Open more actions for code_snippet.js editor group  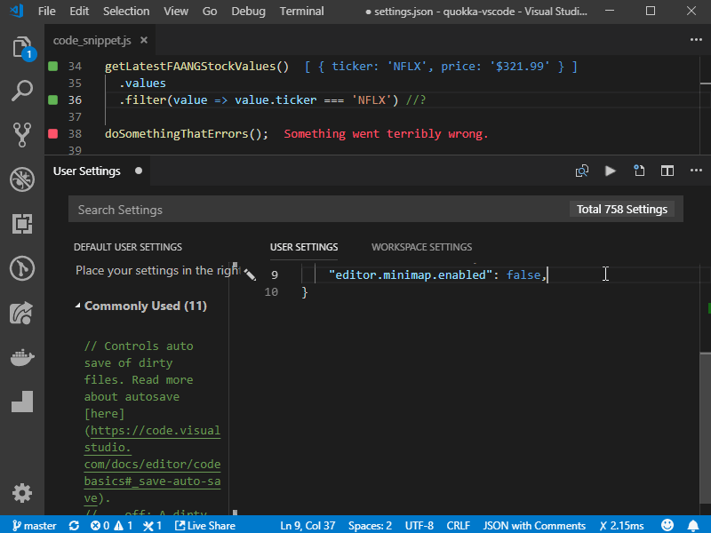(696, 40)
